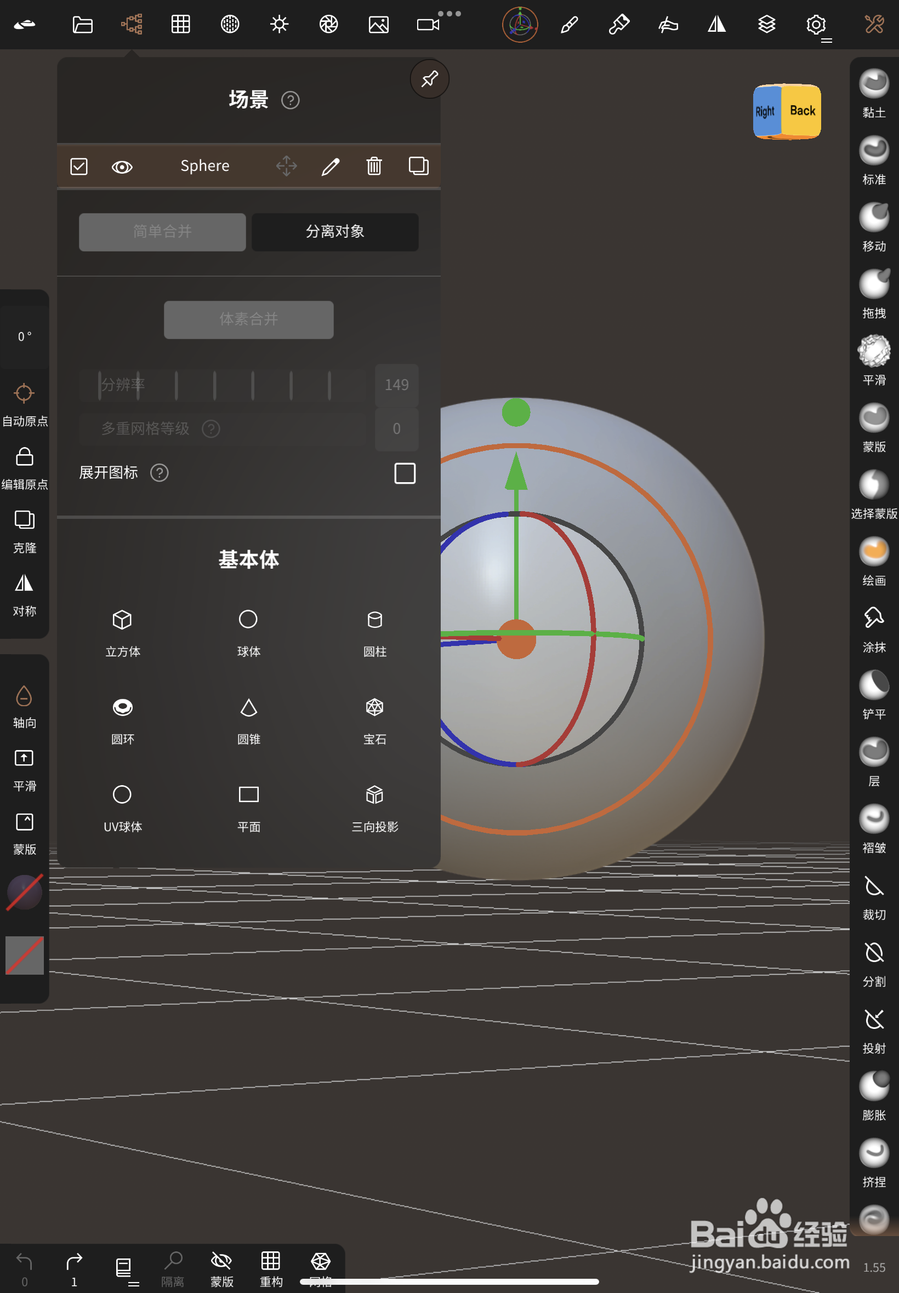Open the painting pipette menu
This screenshot has width=899, height=1293.
point(618,24)
